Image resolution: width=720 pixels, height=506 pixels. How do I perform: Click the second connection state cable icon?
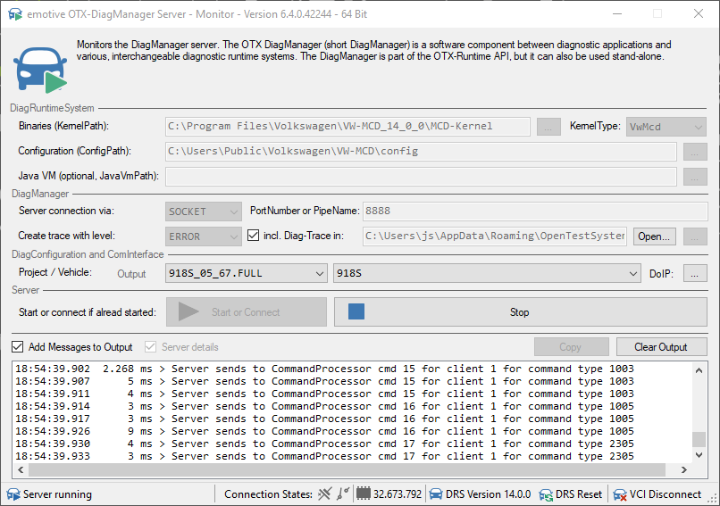tap(343, 494)
